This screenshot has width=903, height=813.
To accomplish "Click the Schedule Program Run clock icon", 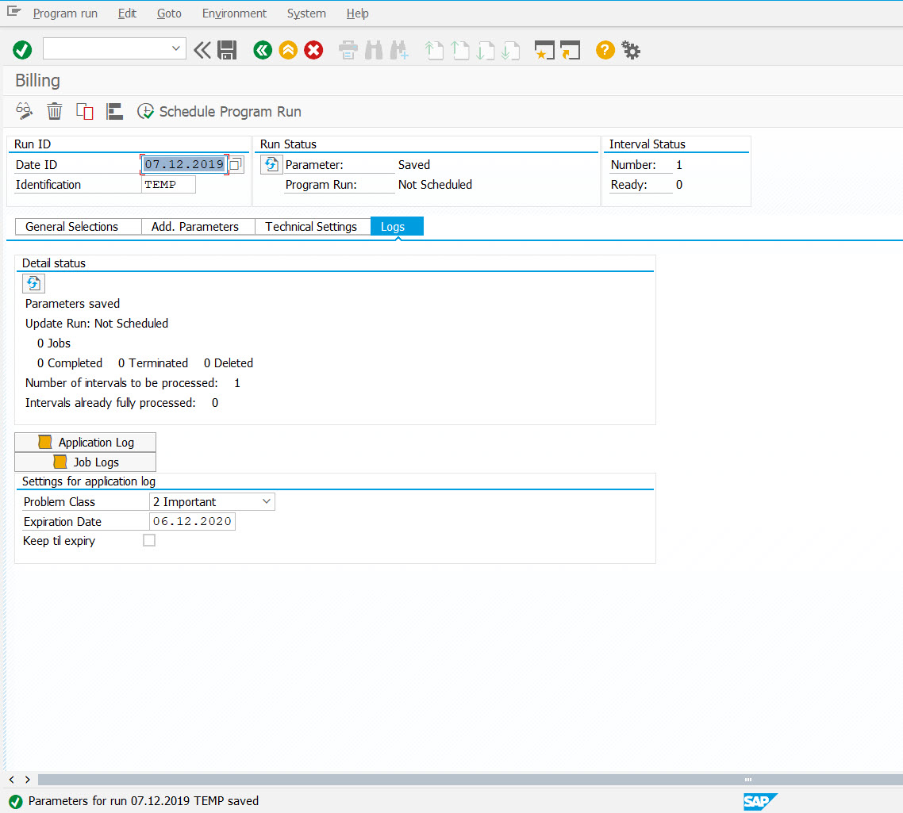I will pos(146,111).
